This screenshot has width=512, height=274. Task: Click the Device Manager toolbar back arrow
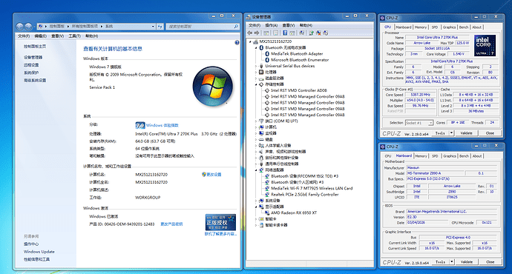[x=250, y=33]
